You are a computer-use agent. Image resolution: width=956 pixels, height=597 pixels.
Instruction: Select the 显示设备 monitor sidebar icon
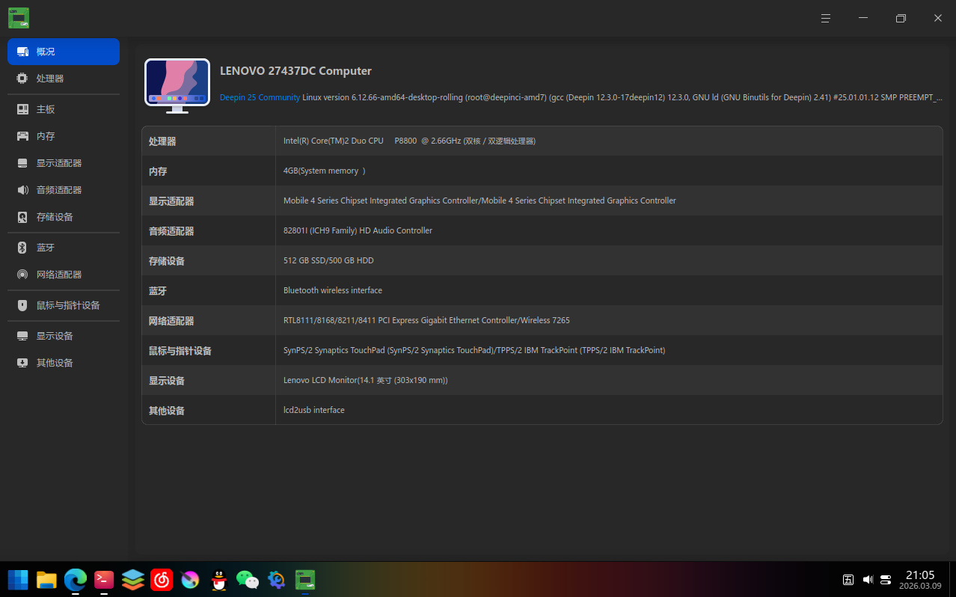[22, 336]
